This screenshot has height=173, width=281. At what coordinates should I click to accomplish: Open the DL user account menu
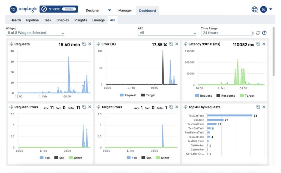[263, 9]
